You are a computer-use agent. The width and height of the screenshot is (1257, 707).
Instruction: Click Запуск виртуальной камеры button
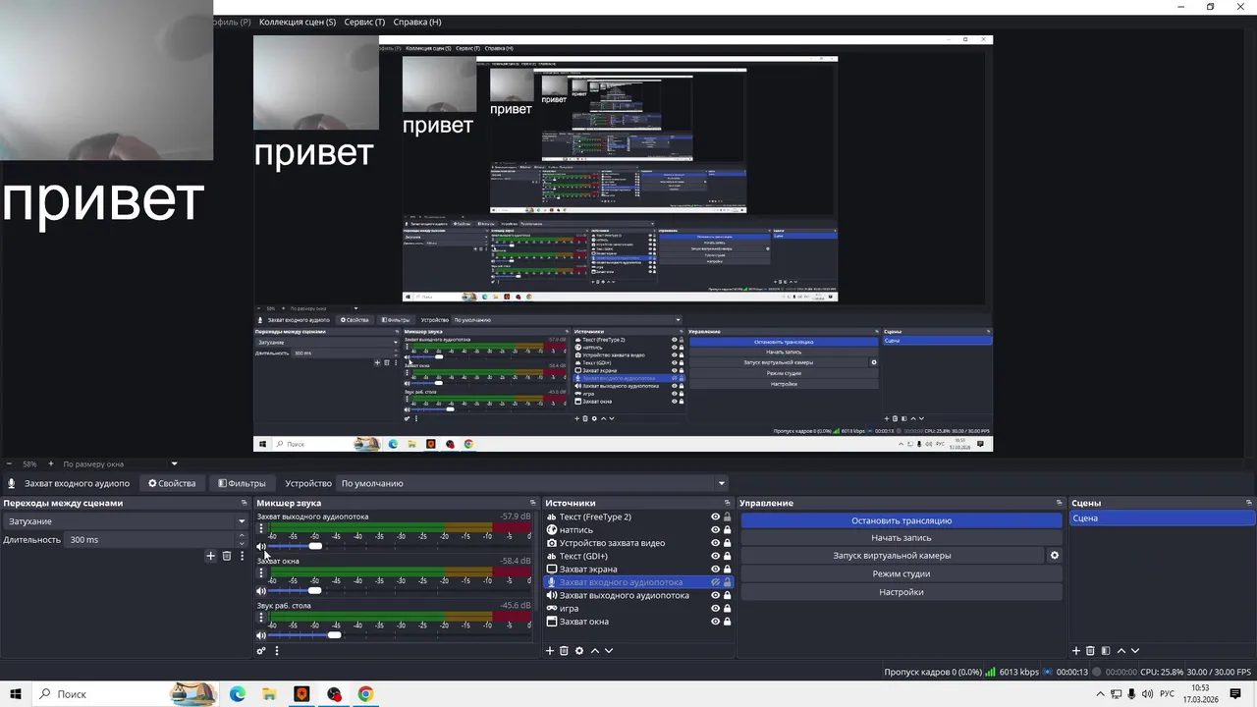[892, 556]
